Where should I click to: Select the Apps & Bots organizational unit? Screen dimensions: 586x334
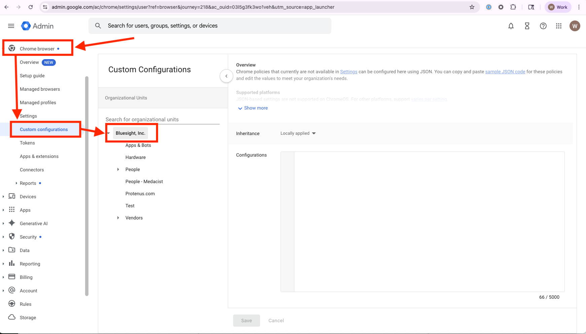[138, 145]
